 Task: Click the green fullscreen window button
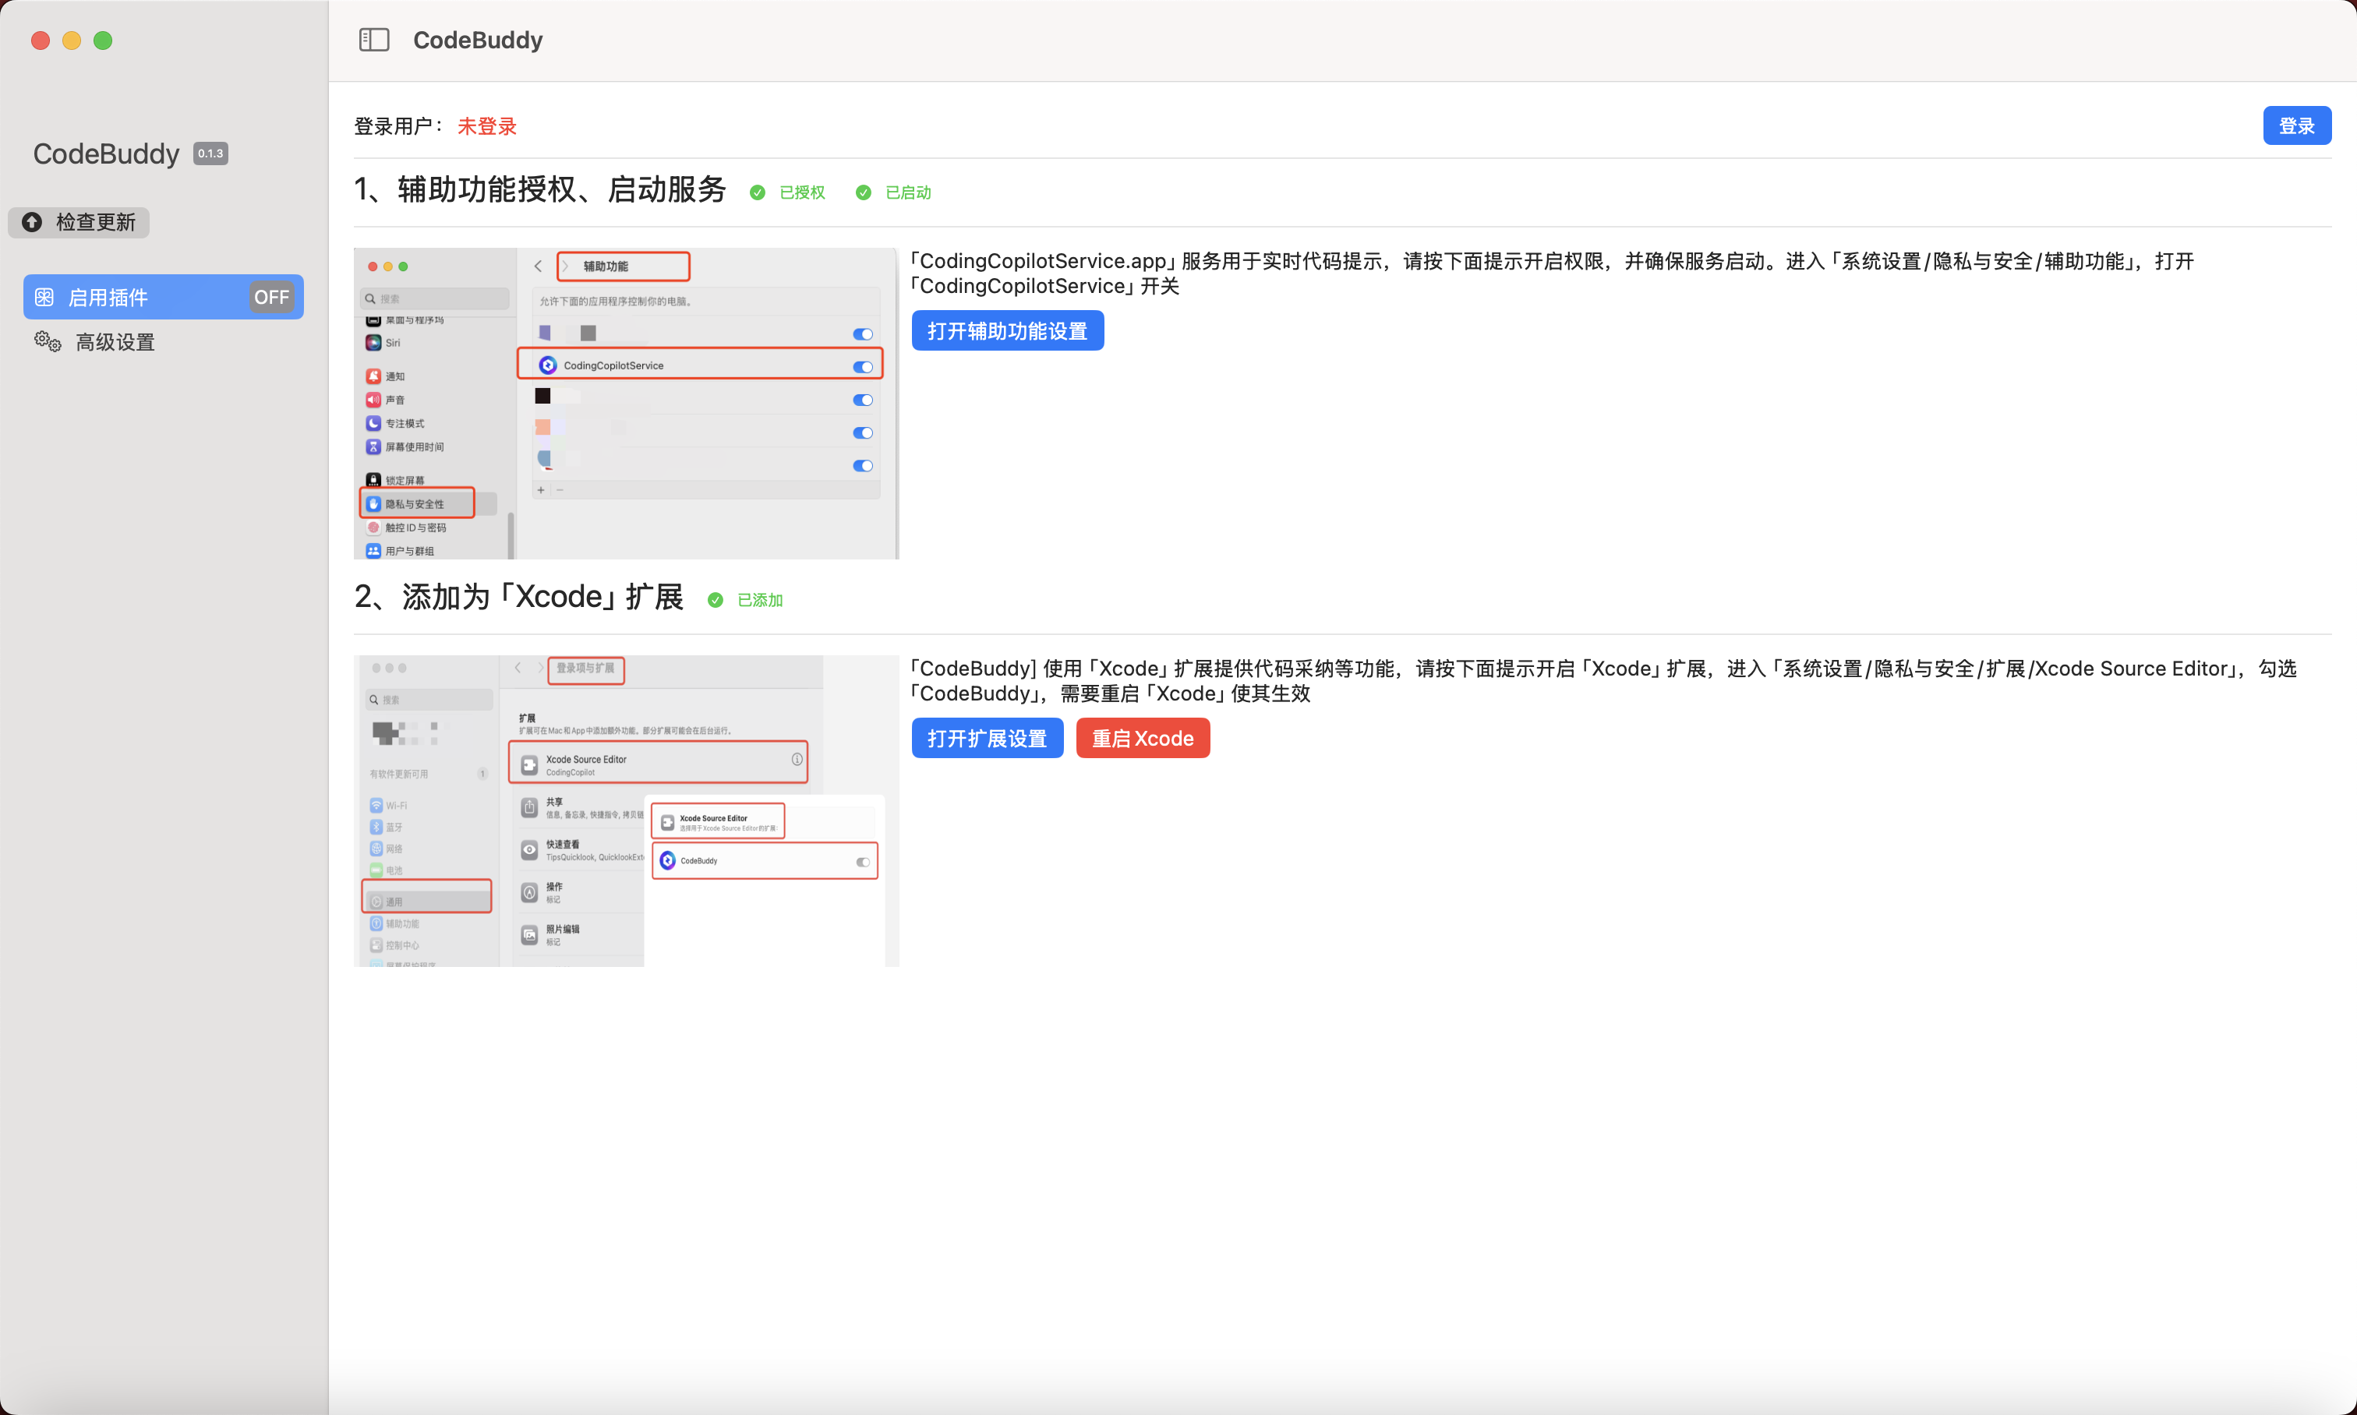click(x=103, y=40)
